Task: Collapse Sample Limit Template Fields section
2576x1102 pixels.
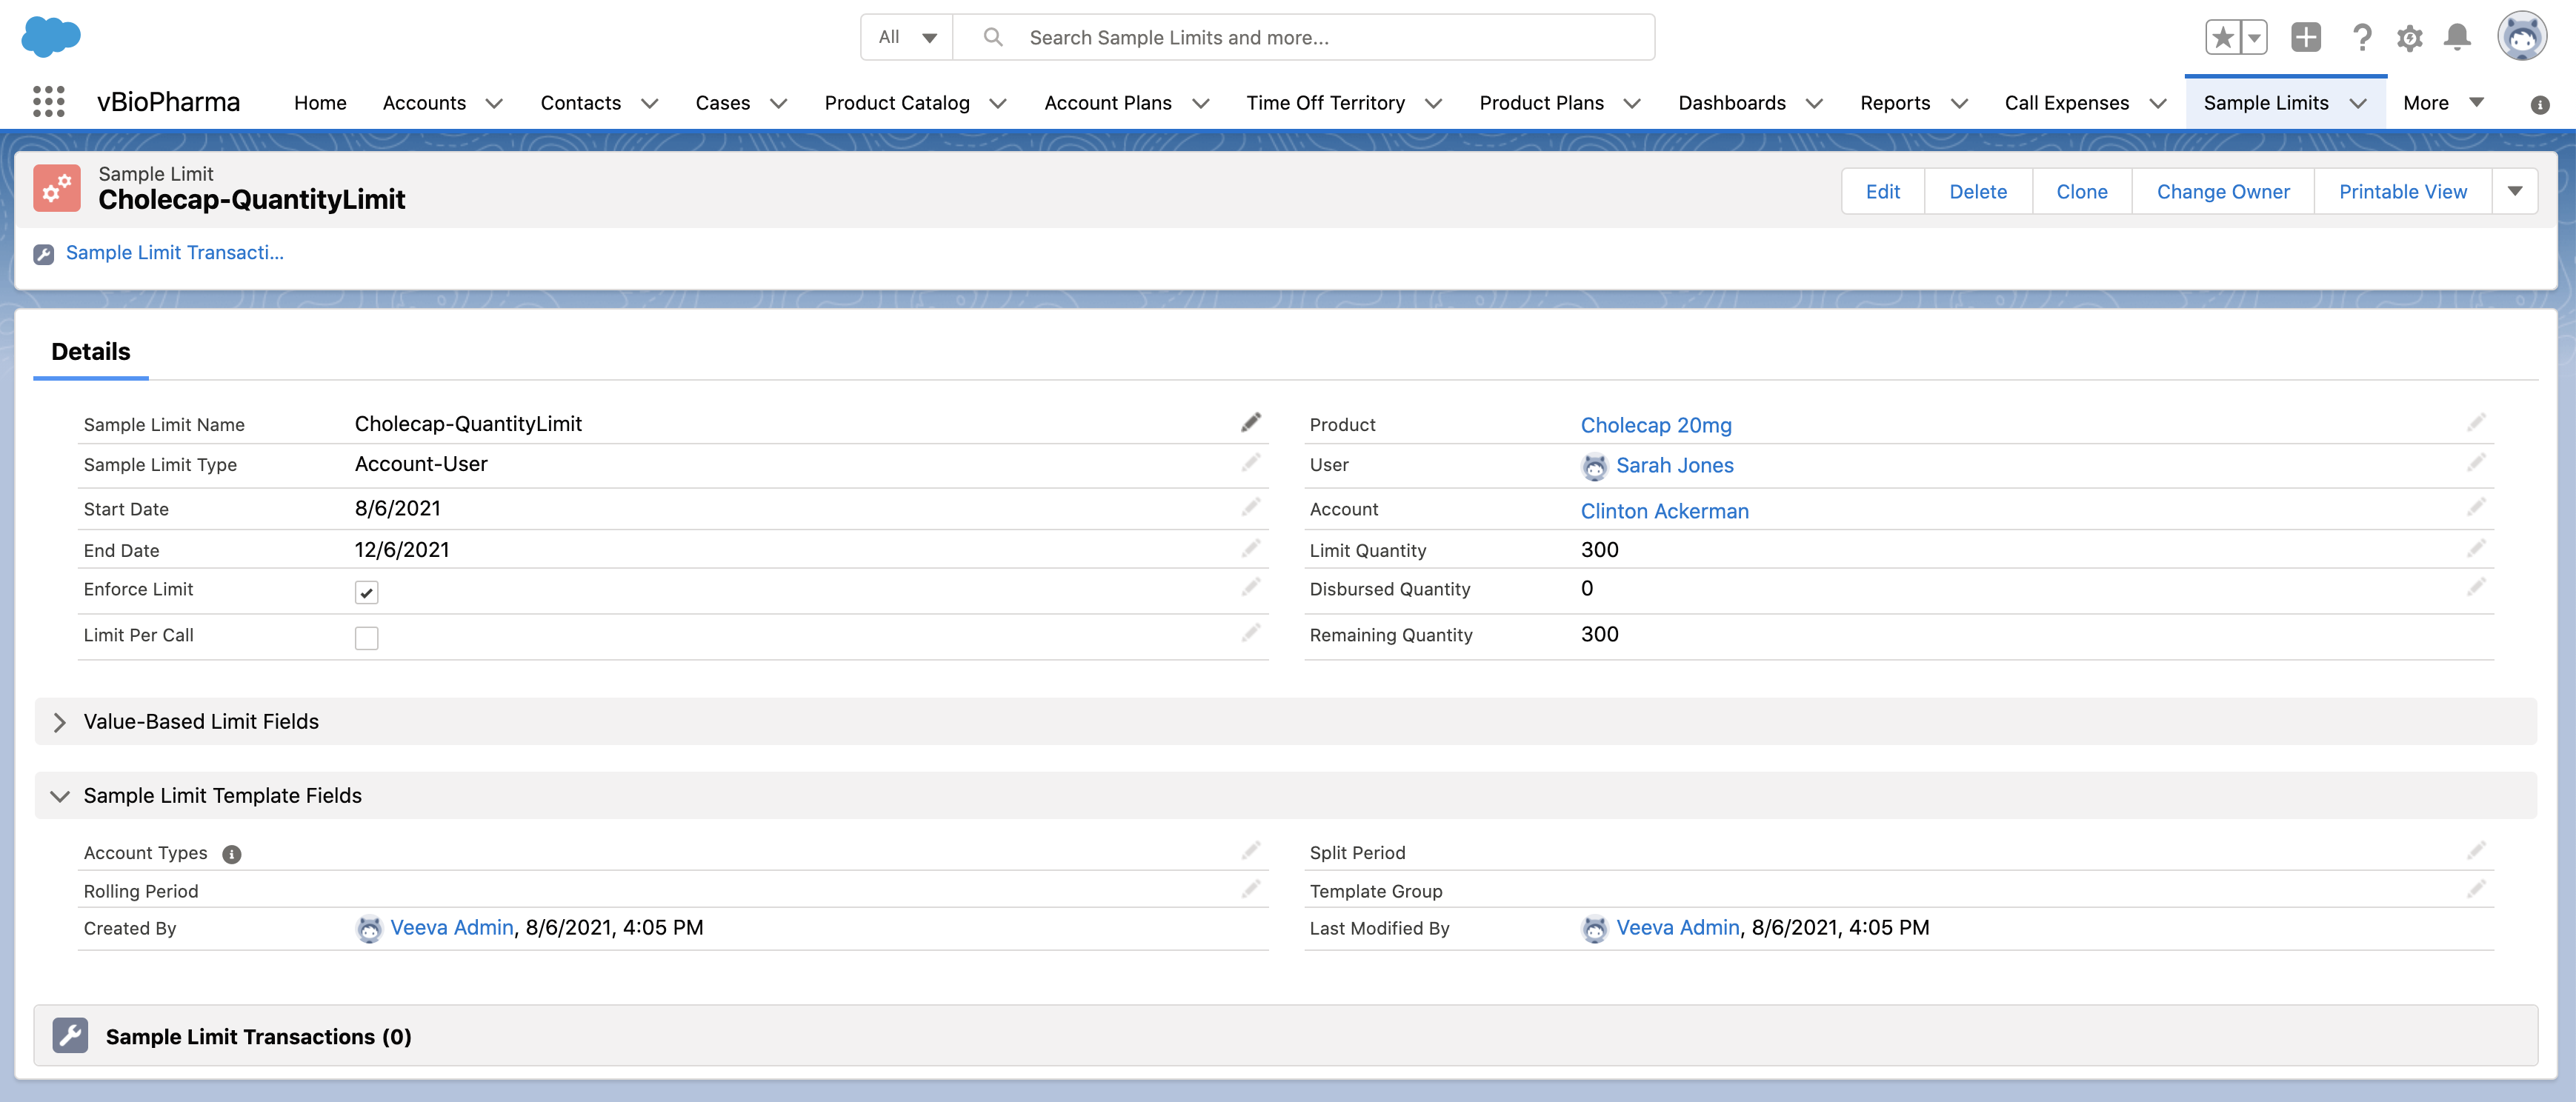Action: pos(60,796)
